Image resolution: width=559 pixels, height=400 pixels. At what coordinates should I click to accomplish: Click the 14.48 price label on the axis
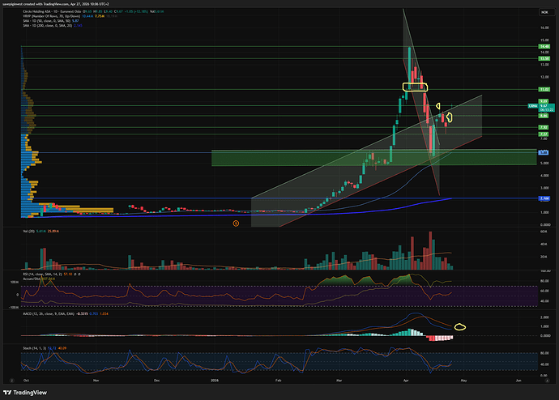click(x=544, y=47)
